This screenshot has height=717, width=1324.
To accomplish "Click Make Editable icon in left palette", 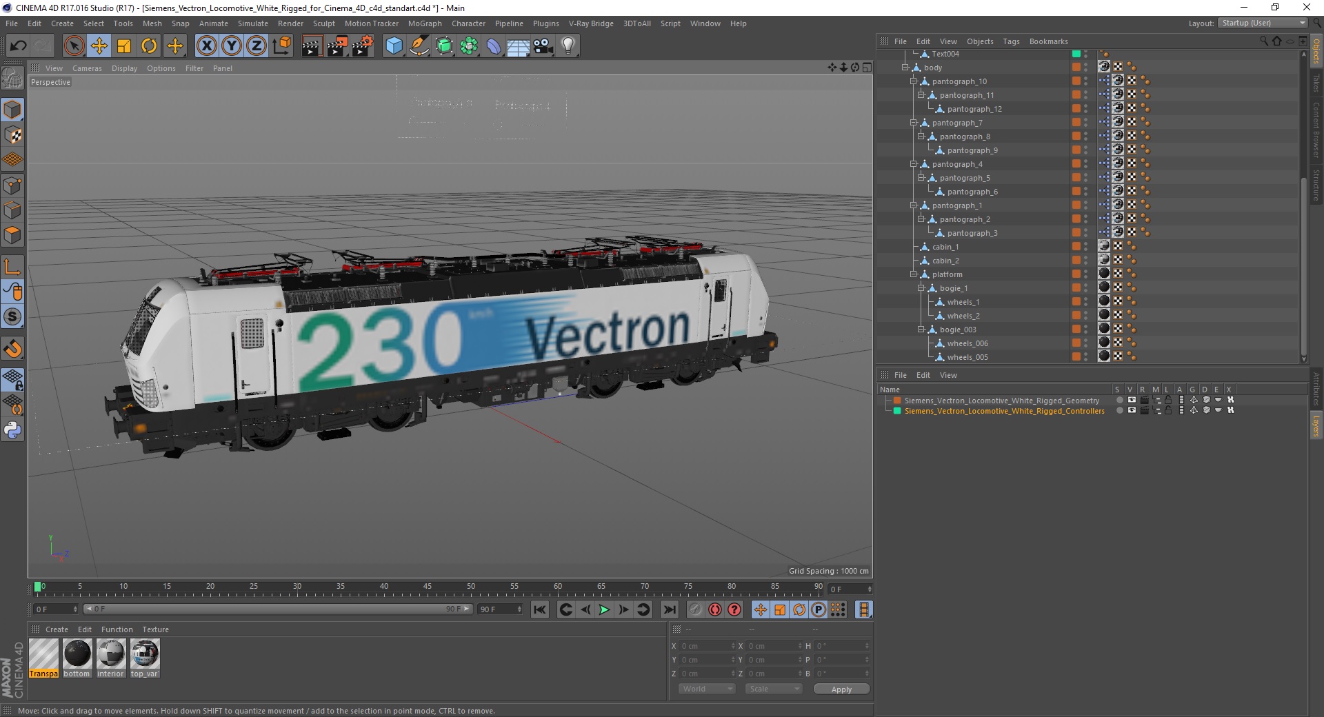I will pyautogui.click(x=12, y=79).
